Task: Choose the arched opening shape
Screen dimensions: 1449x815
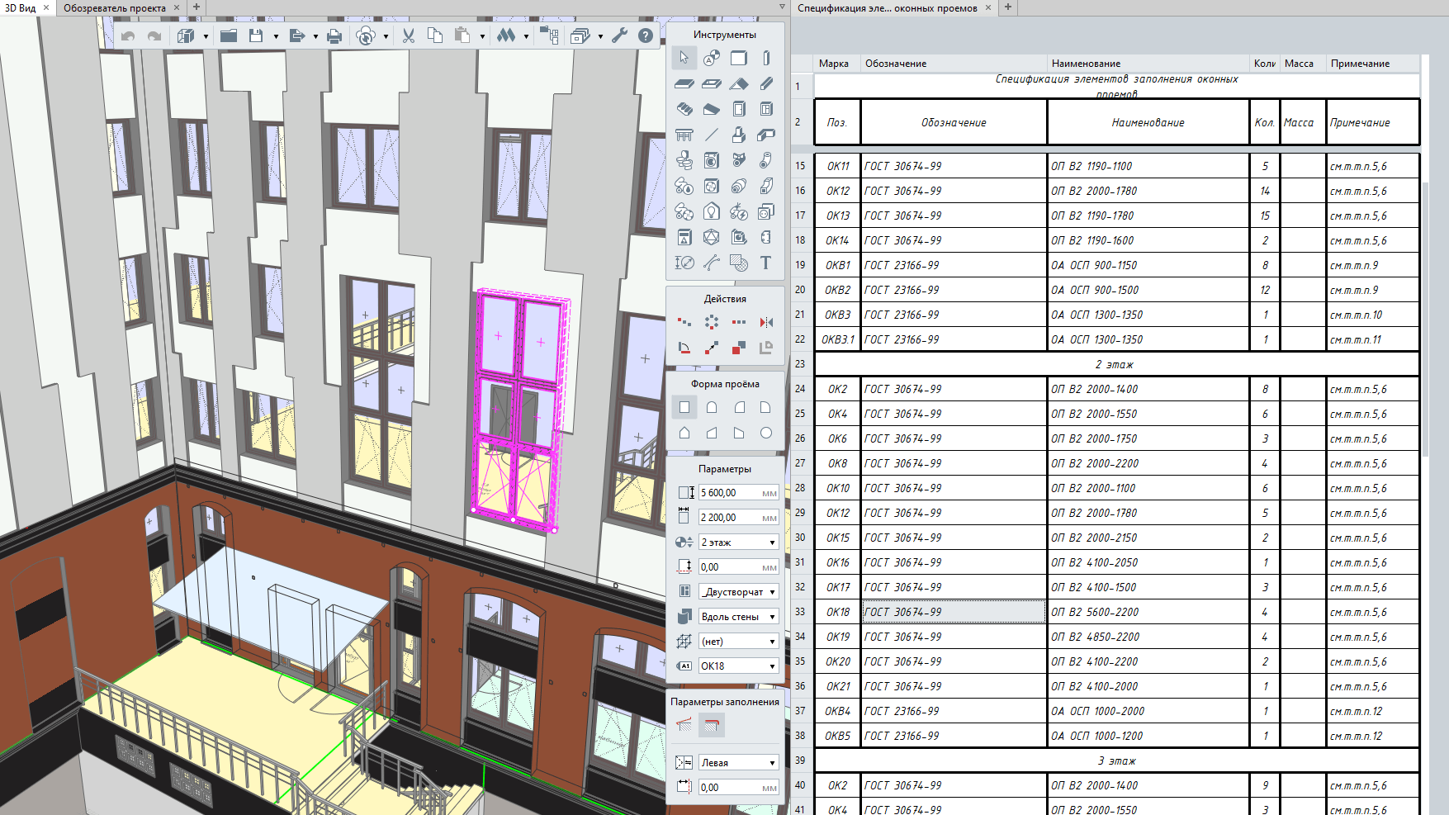Action: pyautogui.click(x=712, y=407)
